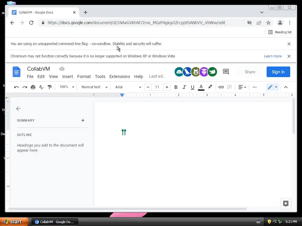Click the Undo icon in Docs toolbar
This screenshot has width=302, height=226.
click(17, 87)
